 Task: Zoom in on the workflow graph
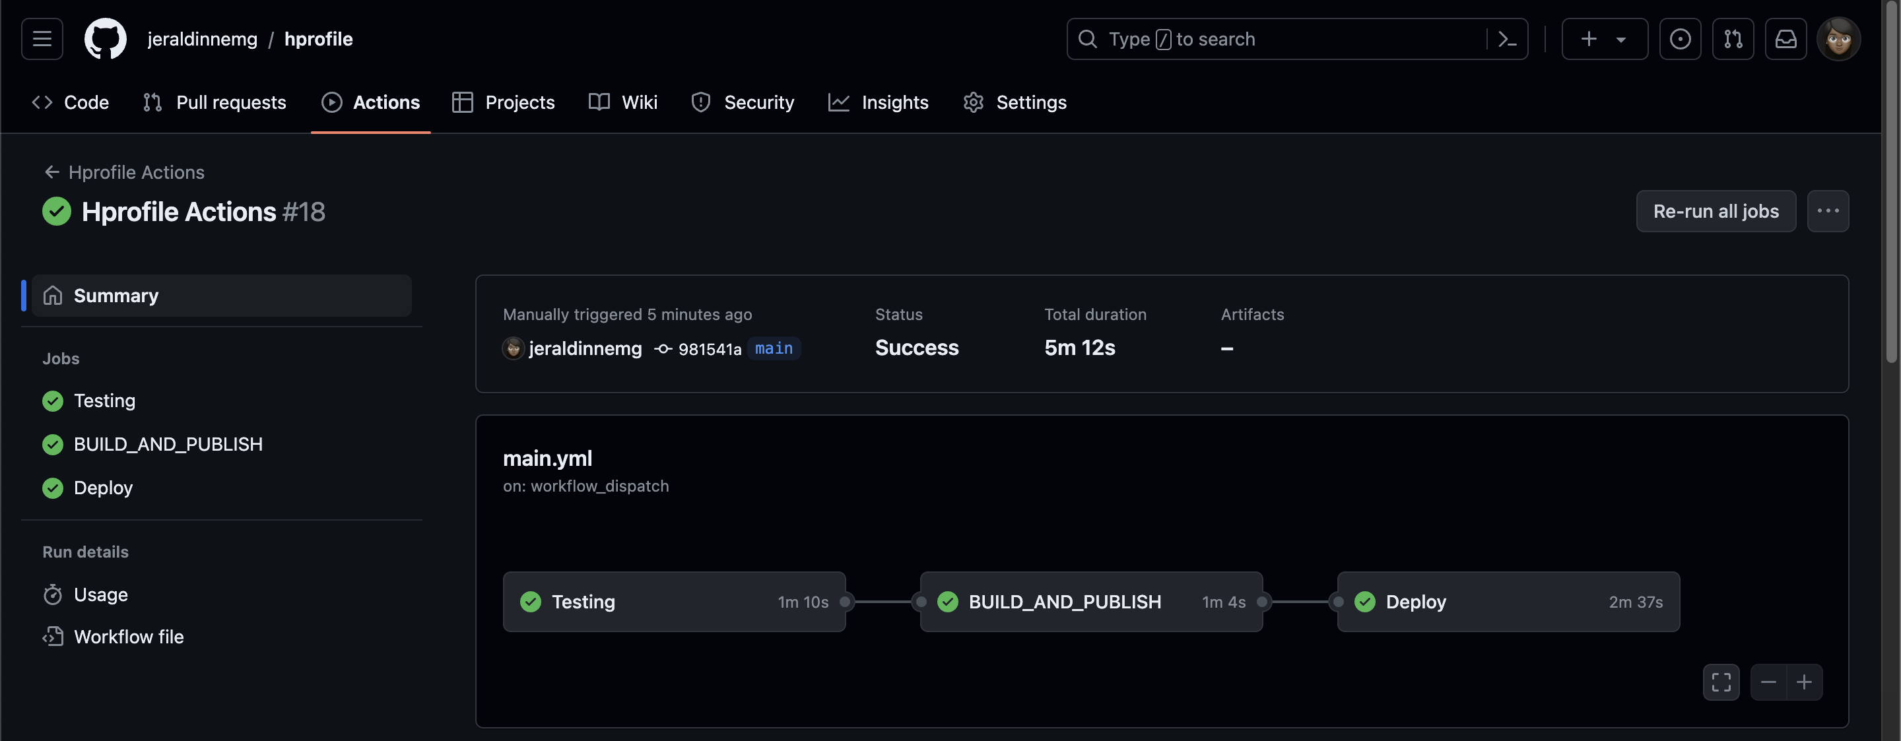[1803, 682]
